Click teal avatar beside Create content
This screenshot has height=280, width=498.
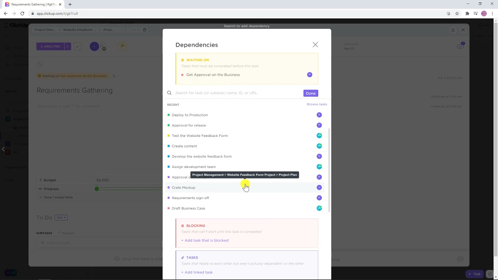pyautogui.click(x=319, y=146)
